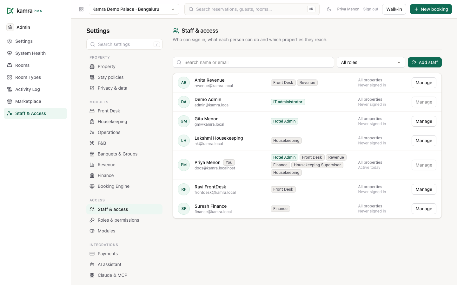
Task: Click the Search settings input
Action: point(124,44)
